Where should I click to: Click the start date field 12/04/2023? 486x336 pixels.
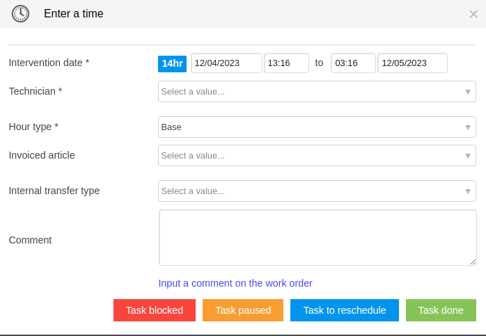pos(226,63)
